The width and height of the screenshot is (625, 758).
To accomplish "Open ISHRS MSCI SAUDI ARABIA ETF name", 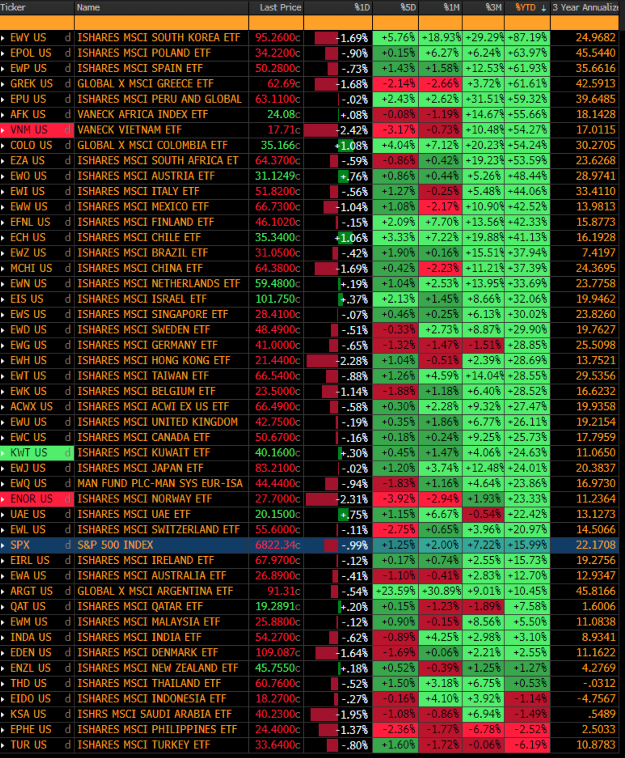I will click(x=155, y=714).
